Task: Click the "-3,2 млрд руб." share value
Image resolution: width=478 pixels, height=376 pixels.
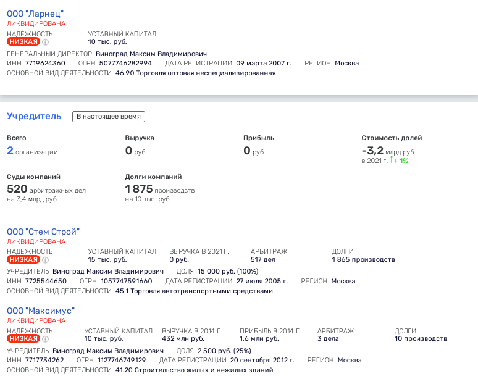Action: point(388,151)
